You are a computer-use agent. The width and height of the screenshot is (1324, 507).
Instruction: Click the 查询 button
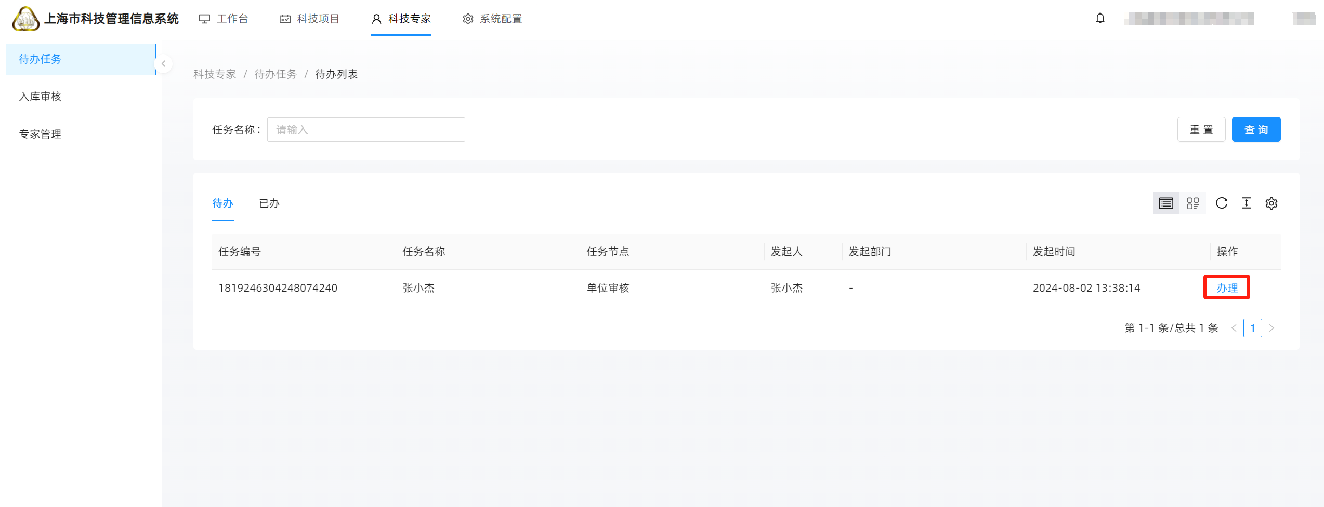point(1256,130)
